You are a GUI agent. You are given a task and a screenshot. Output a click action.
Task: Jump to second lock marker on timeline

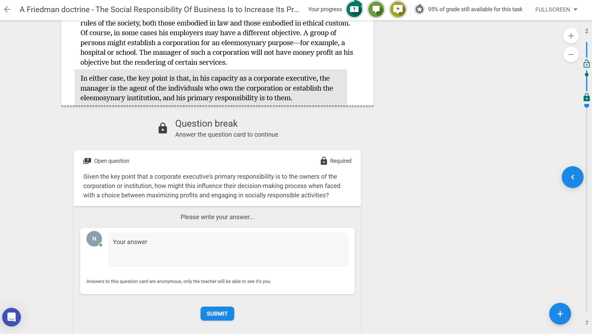point(587,97)
